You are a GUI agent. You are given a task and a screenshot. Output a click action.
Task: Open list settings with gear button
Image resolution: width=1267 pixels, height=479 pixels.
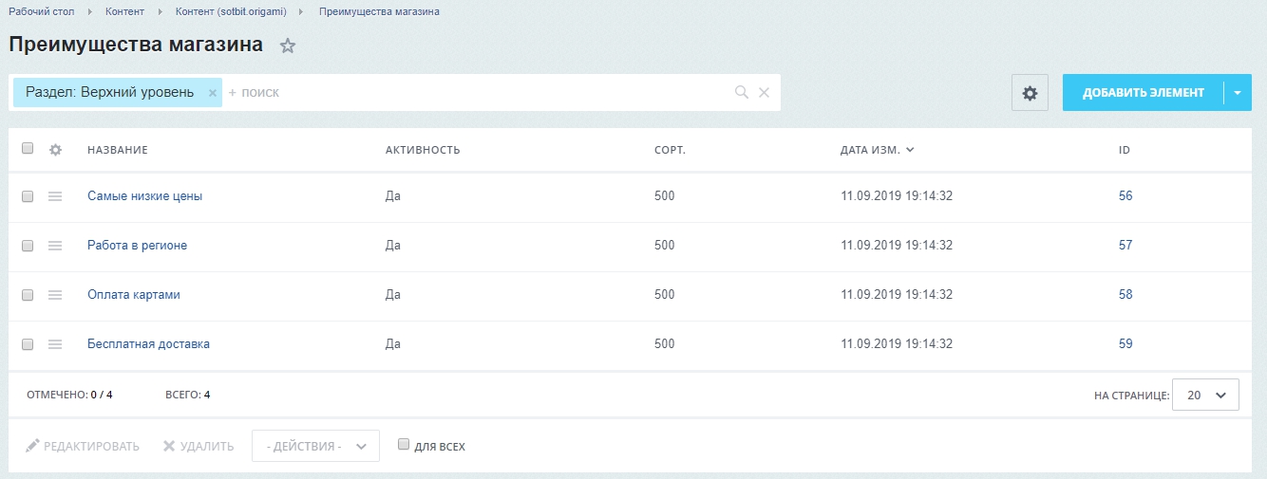1030,93
